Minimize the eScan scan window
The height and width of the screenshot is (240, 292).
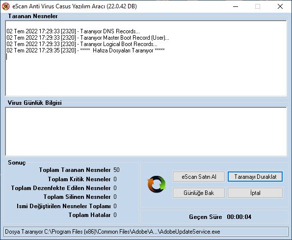point(236,6)
